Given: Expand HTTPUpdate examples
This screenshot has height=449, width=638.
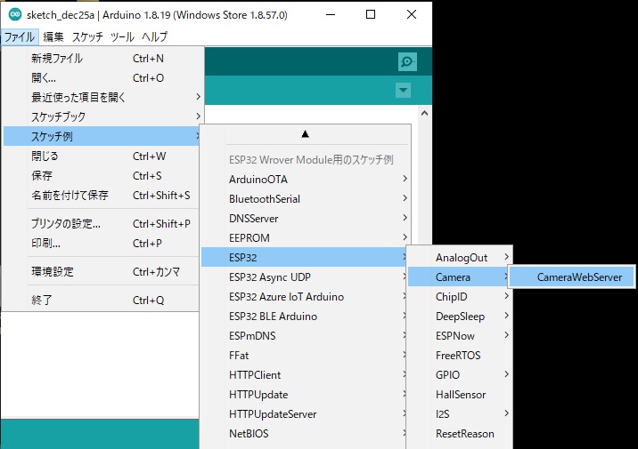Looking at the screenshot, I should click(x=304, y=395).
